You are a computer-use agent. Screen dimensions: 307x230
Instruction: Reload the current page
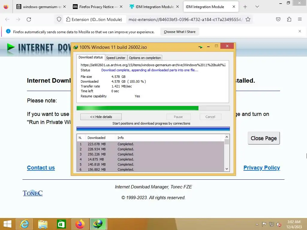(29, 19)
